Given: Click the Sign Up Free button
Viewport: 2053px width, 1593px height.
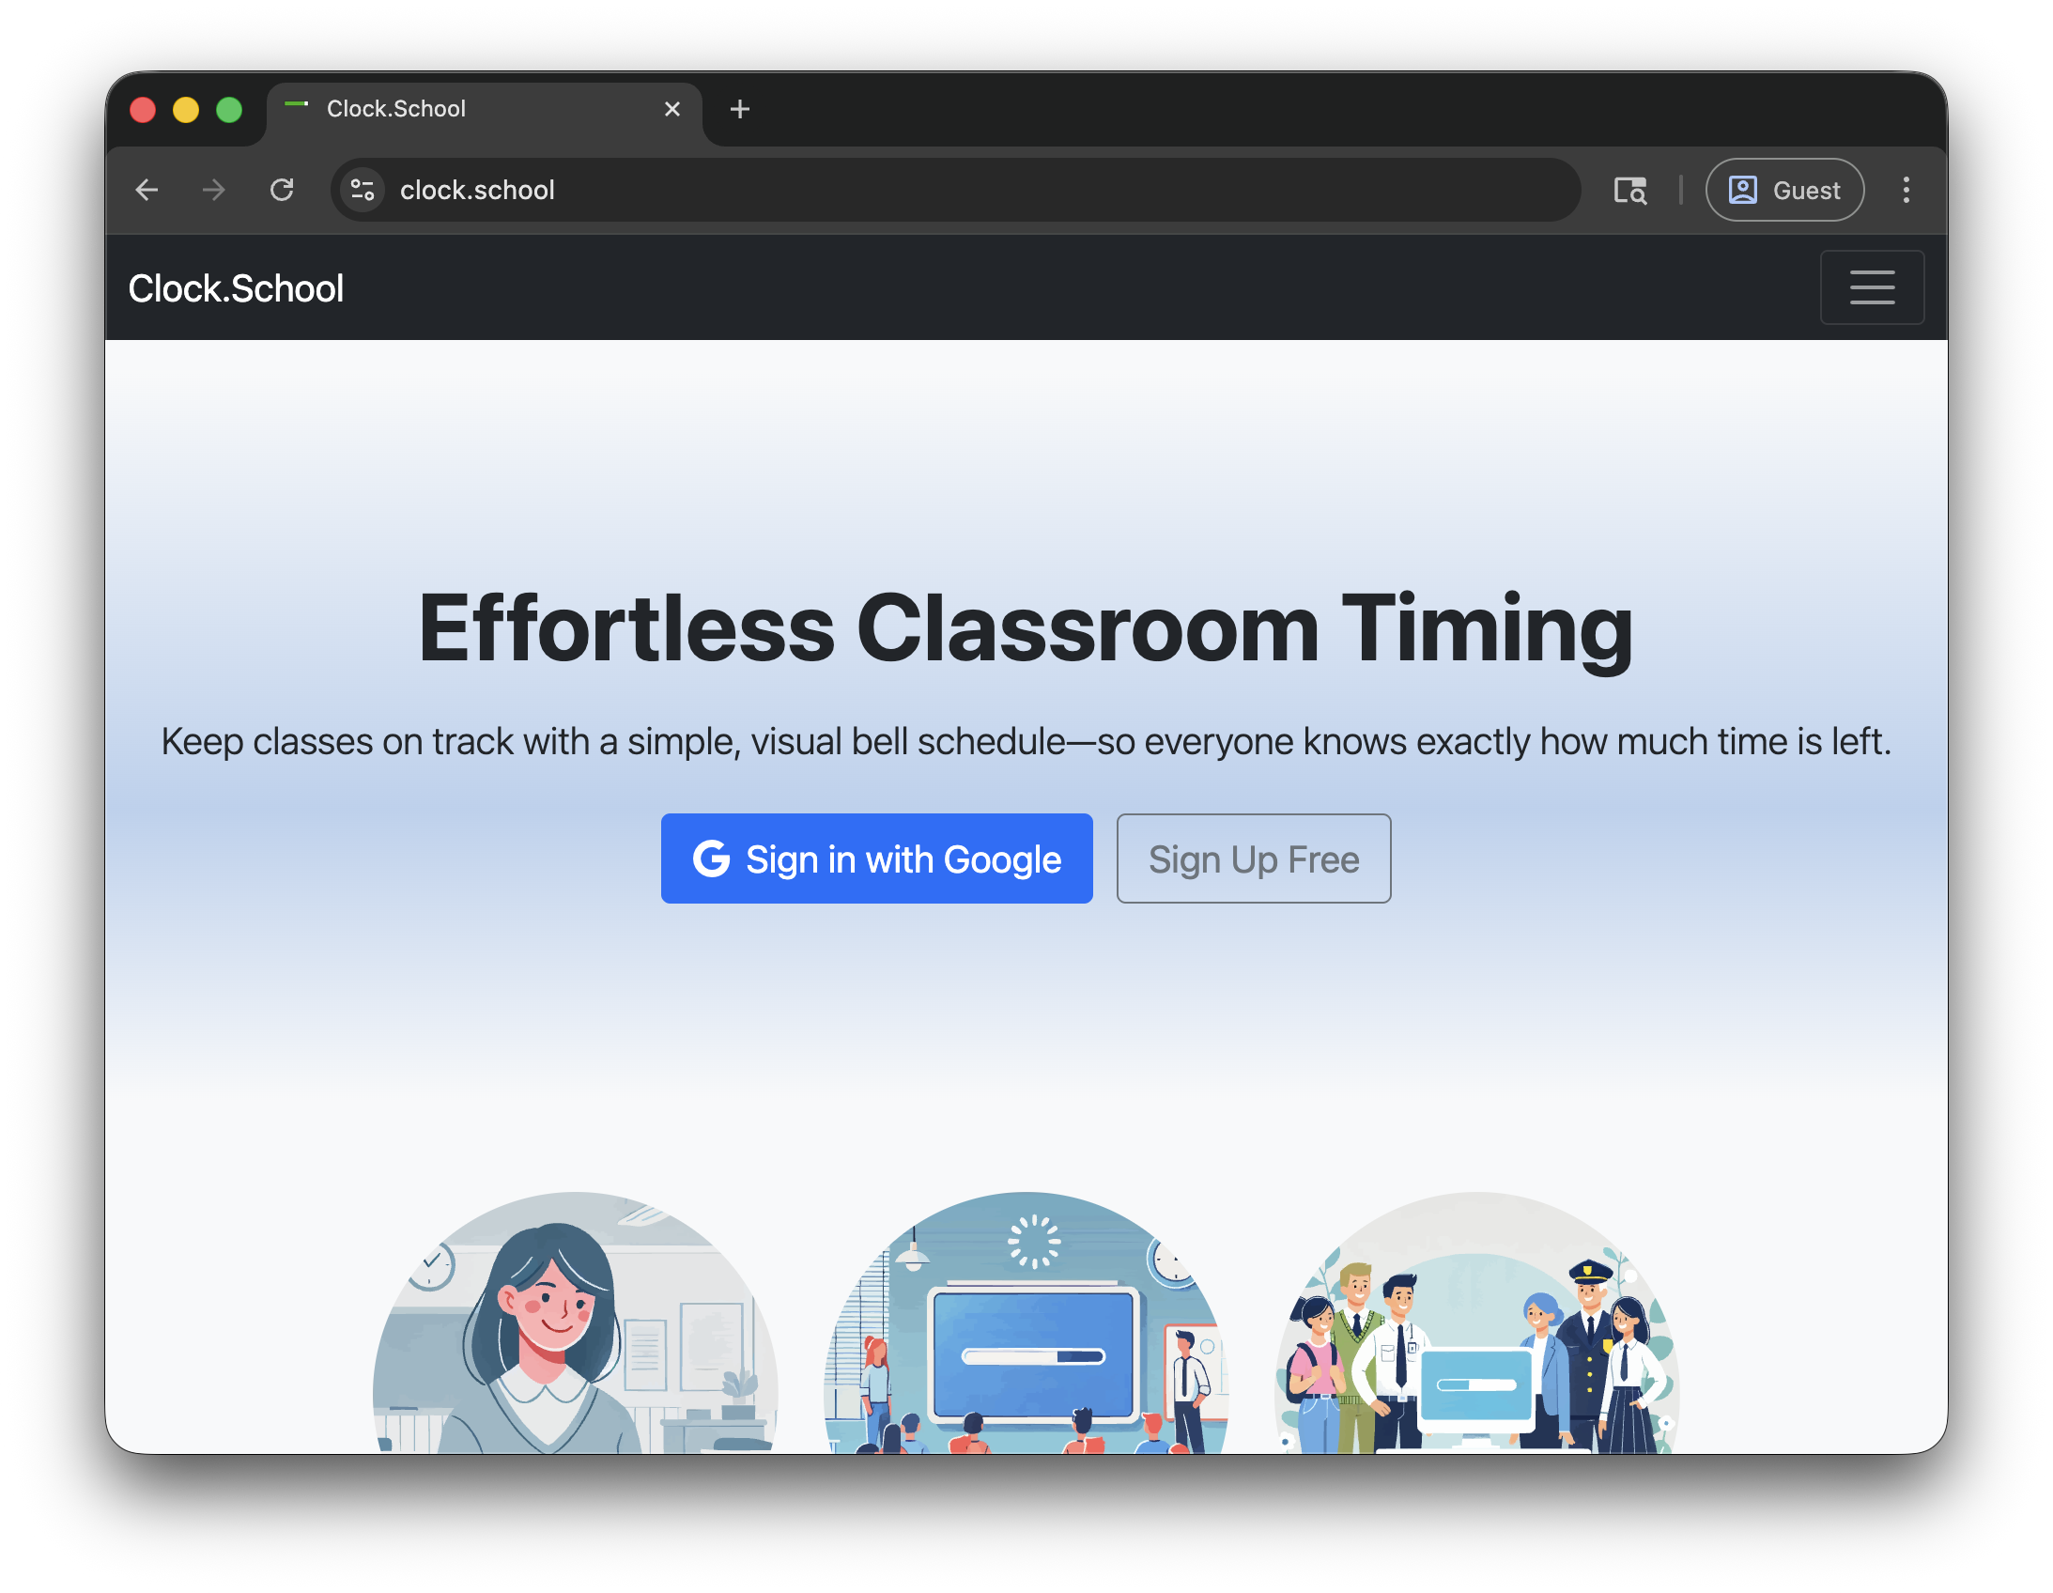Looking at the screenshot, I should 1253,858.
